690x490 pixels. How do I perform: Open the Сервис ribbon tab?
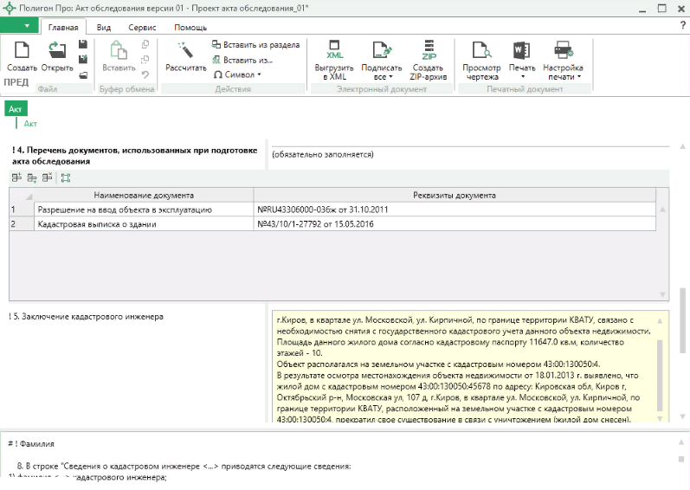(x=142, y=27)
